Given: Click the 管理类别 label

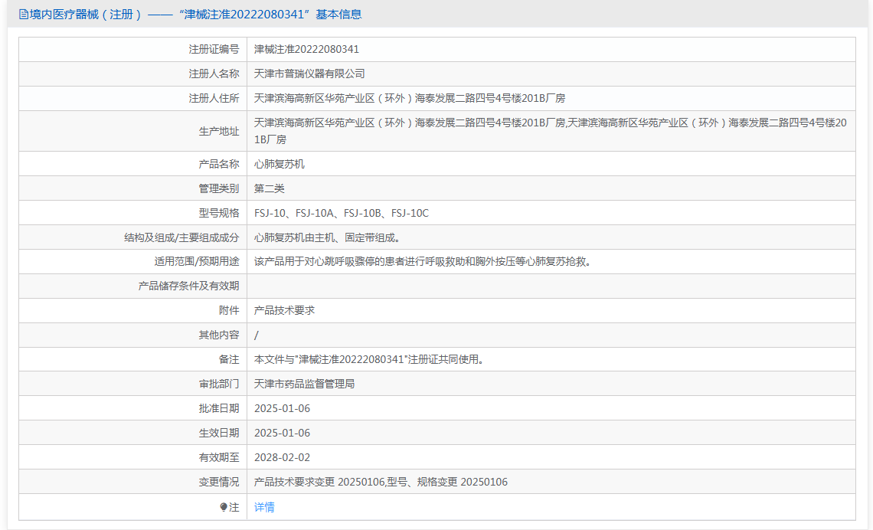Looking at the screenshot, I should (x=219, y=188).
